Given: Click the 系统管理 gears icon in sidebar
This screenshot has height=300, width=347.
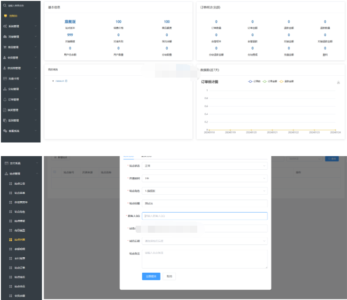Looking at the screenshot, I should pos(5,26).
